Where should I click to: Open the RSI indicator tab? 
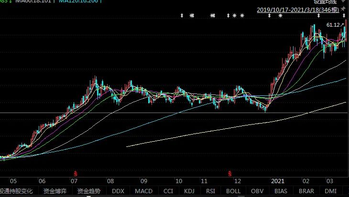(211, 191)
